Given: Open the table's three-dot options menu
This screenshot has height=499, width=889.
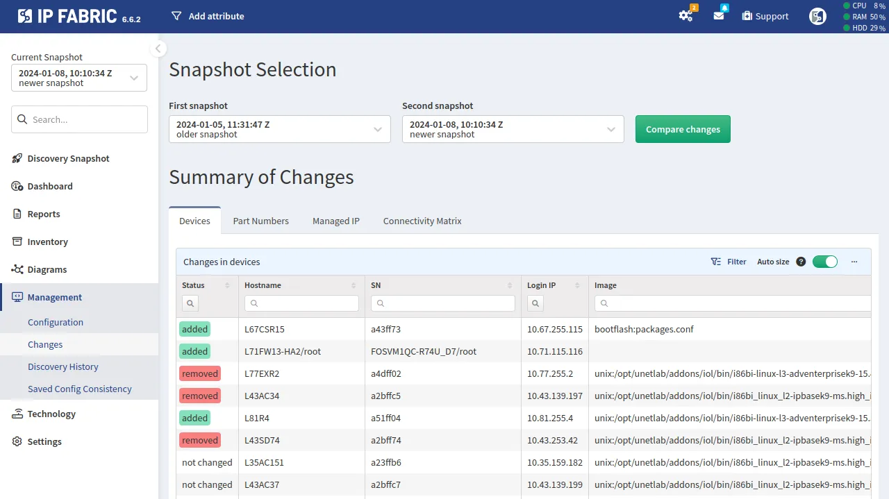Looking at the screenshot, I should click(x=854, y=262).
